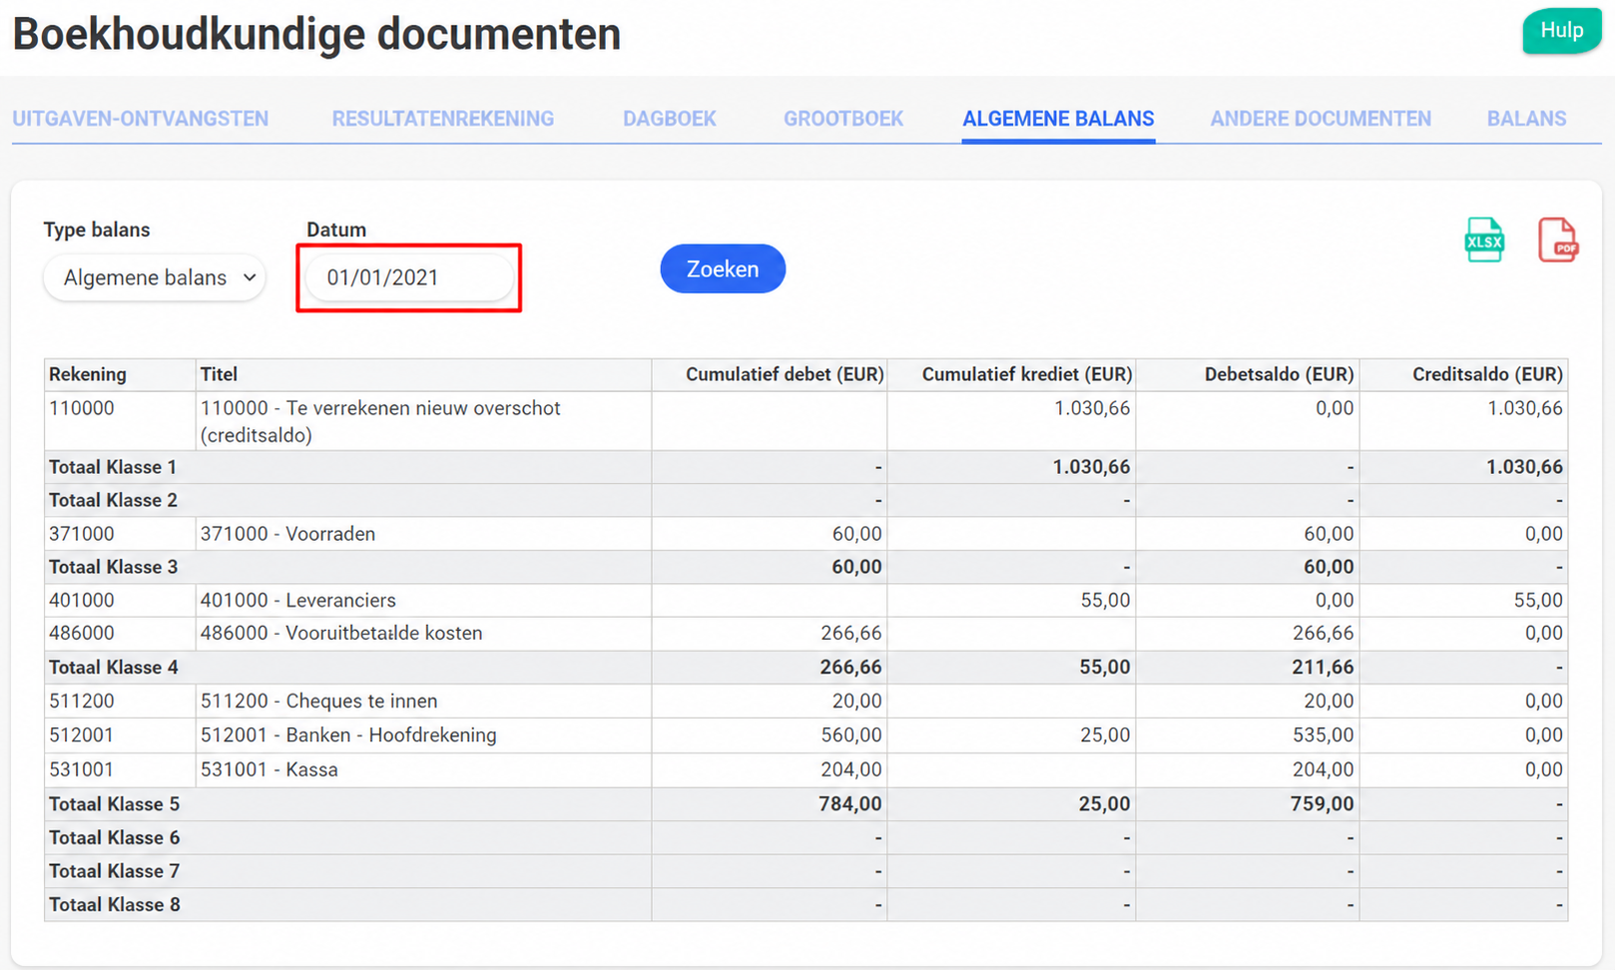Open the Hulp button

click(1561, 31)
